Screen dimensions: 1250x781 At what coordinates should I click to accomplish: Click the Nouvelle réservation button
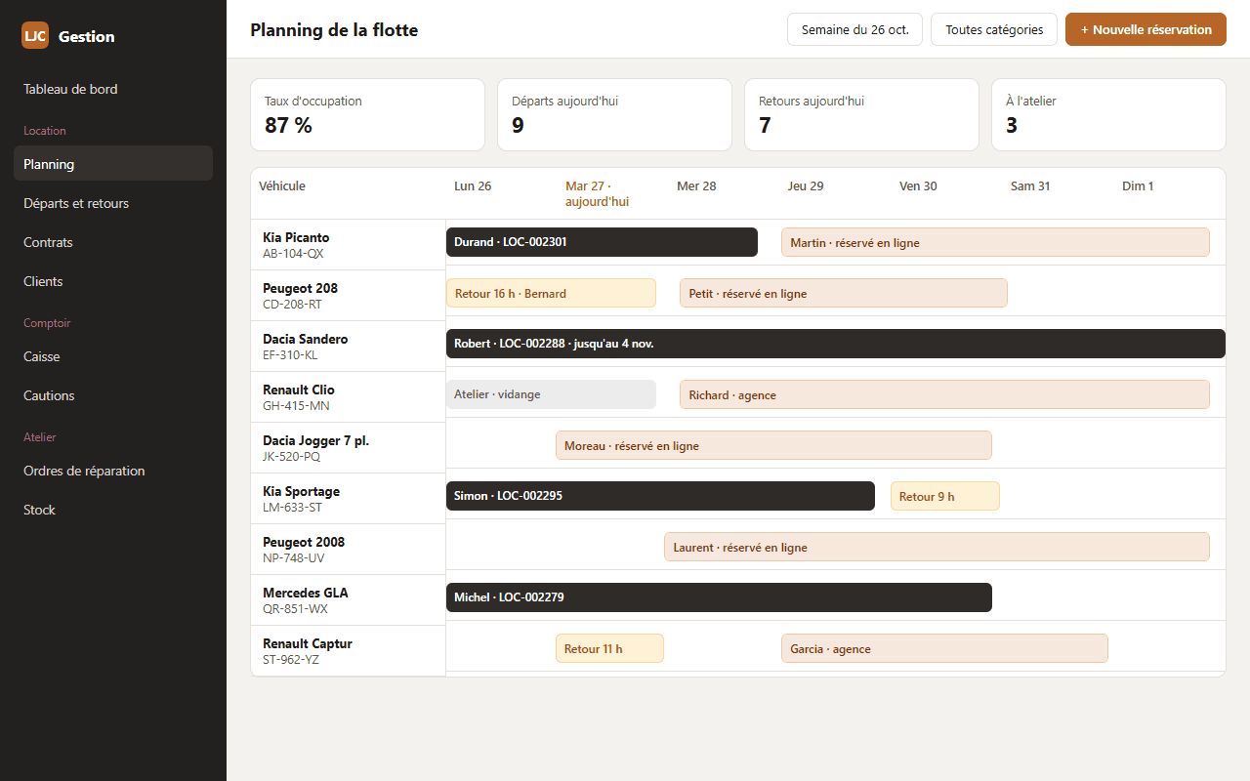(1146, 29)
